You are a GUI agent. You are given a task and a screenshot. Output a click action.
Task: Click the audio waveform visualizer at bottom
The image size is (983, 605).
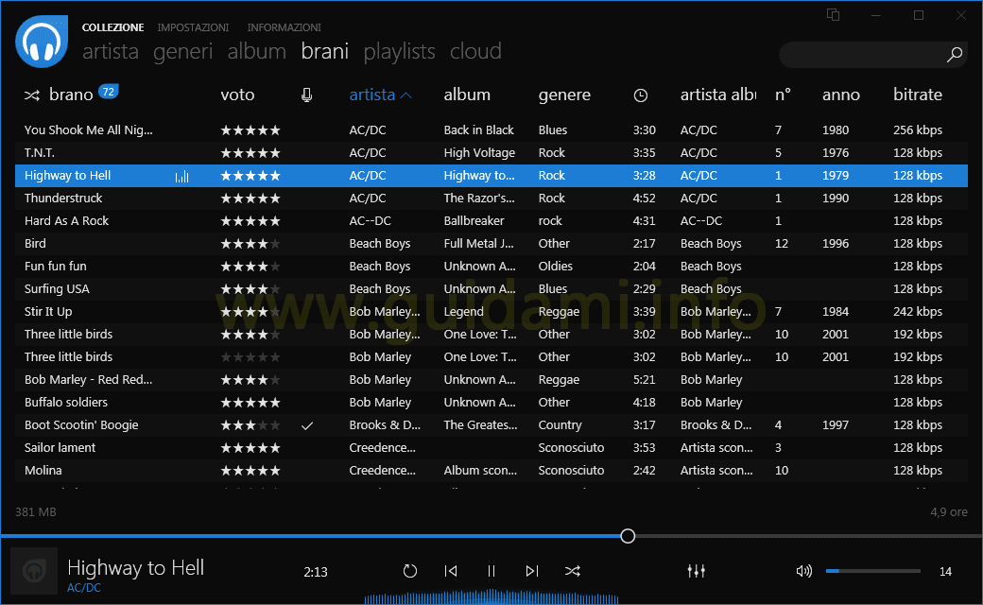[491, 596]
